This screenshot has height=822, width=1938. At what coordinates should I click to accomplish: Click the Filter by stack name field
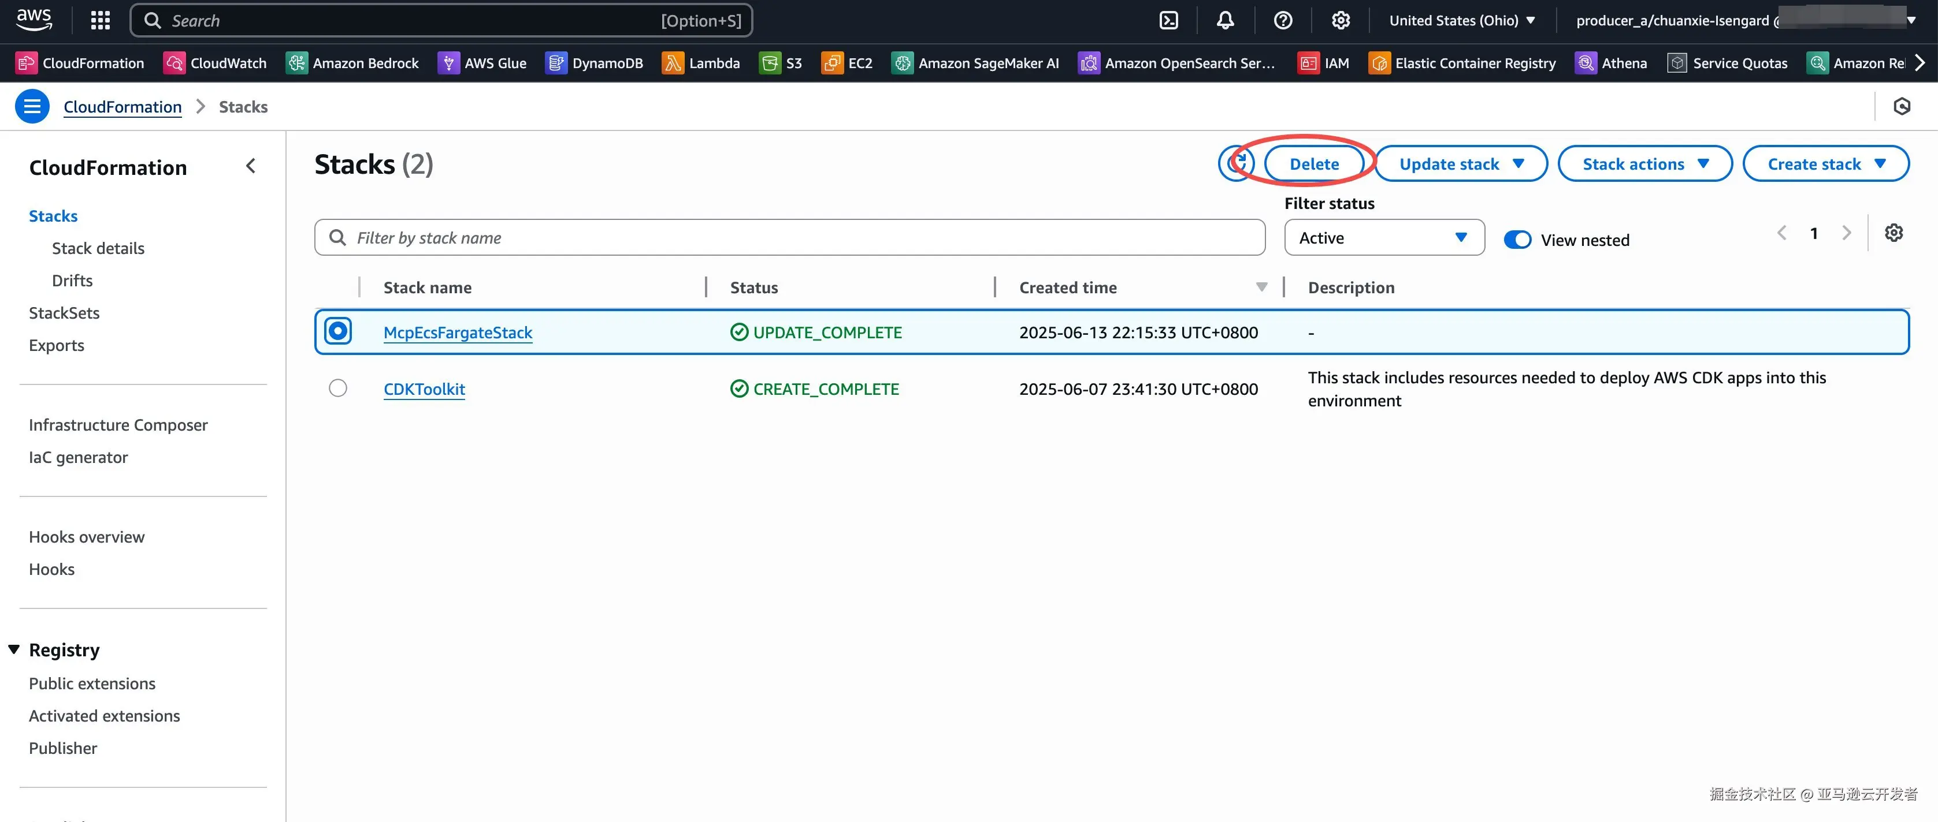point(790,238)
